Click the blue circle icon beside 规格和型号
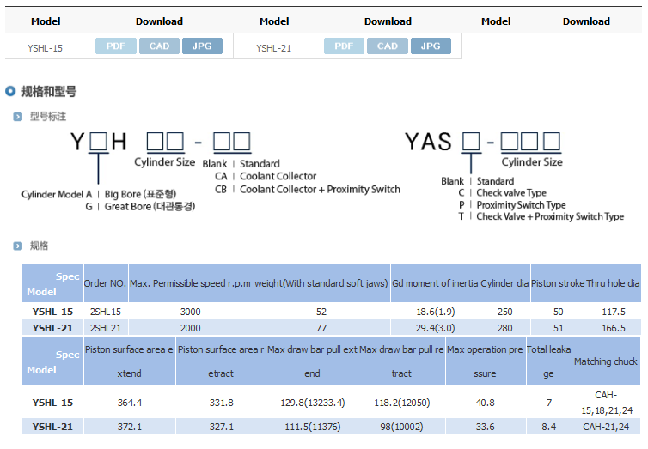Viewport: 648px width, 449px height. pyautogui.click(x=10, y=91)
